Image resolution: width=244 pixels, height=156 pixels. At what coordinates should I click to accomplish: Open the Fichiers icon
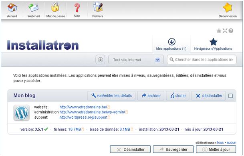click(98, 7)
